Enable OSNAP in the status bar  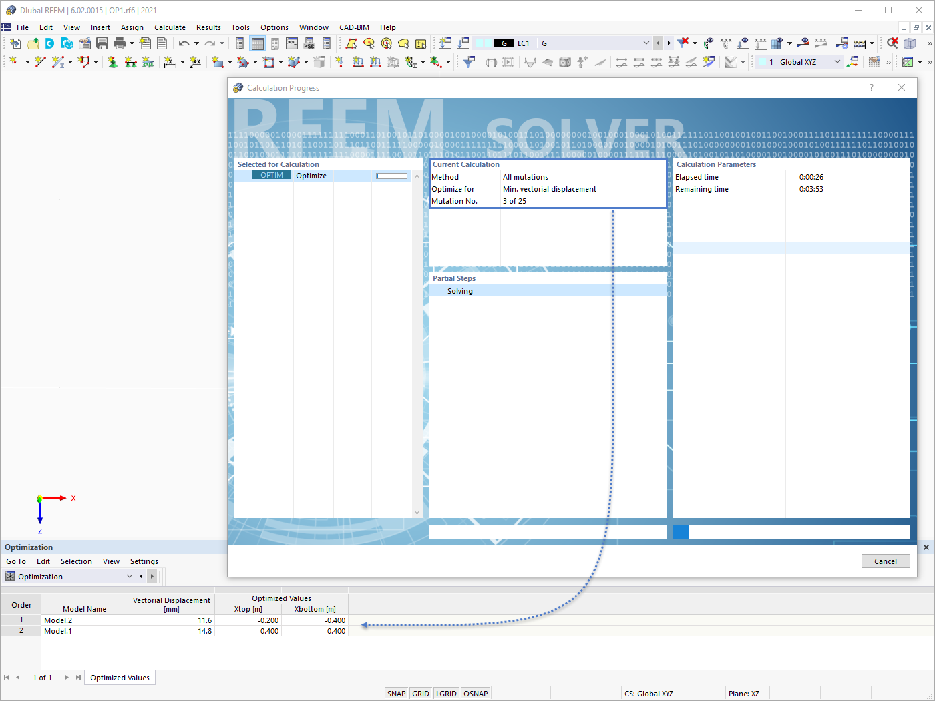point(476,693)
